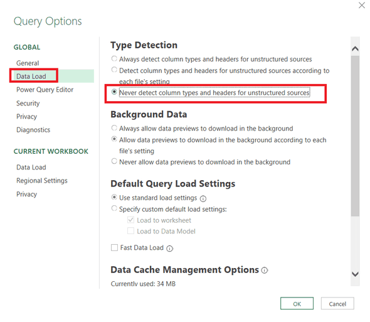
Task: Dismiss the dialog with Cancel button
Action: pyautogui.click(x=337, y=303)
